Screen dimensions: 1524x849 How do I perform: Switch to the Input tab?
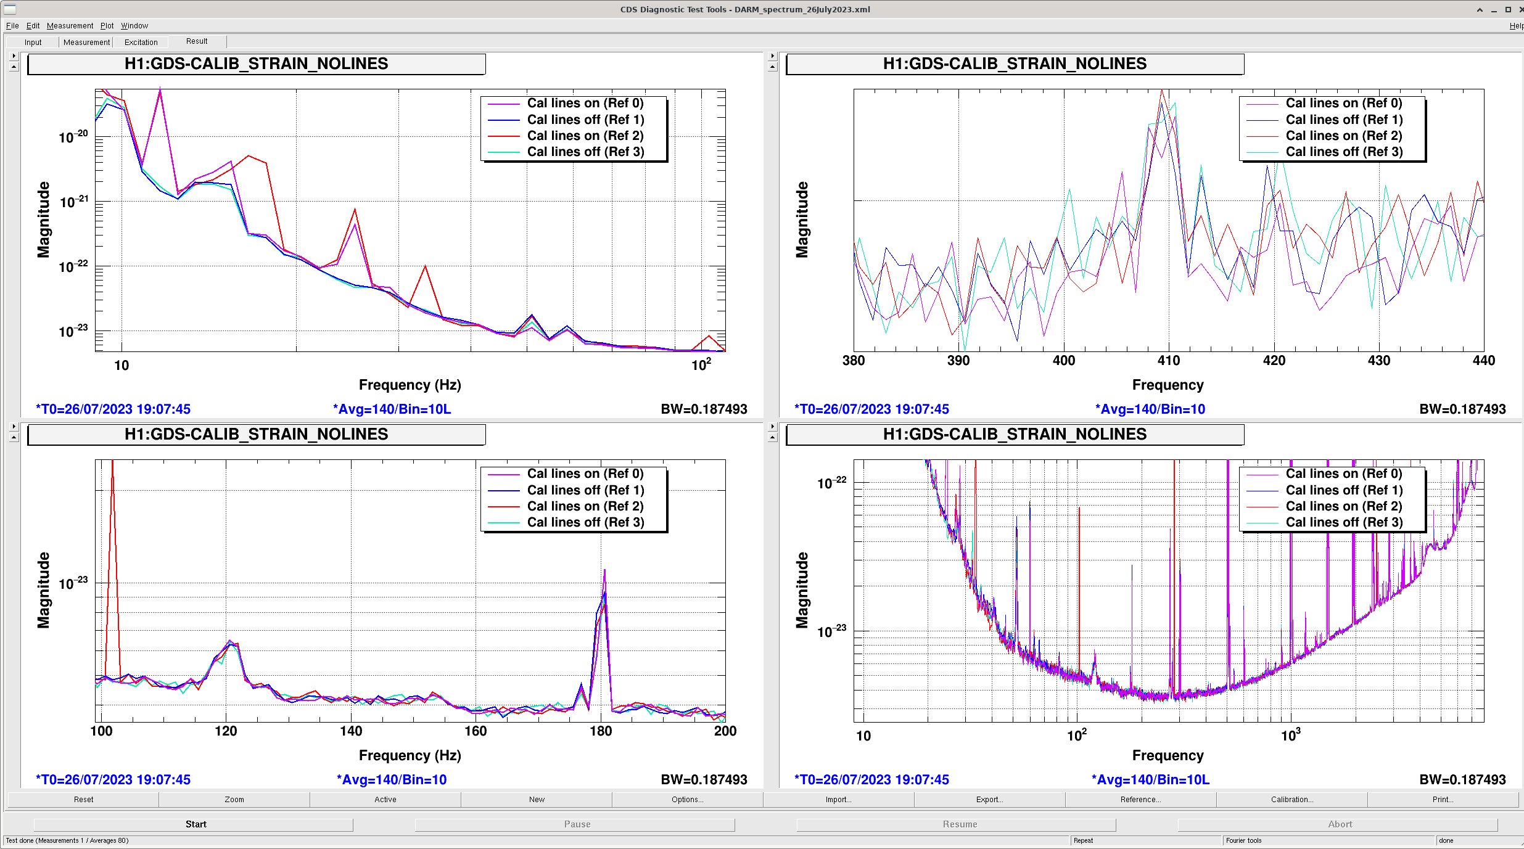pos(33,43)
